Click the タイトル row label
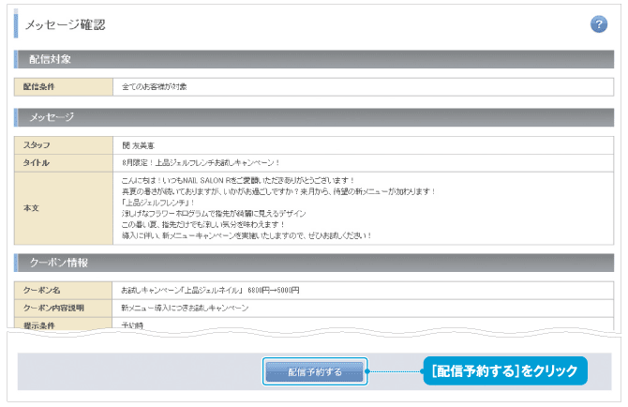The height and width of the screenshot is (407, 628). (37, 163)
